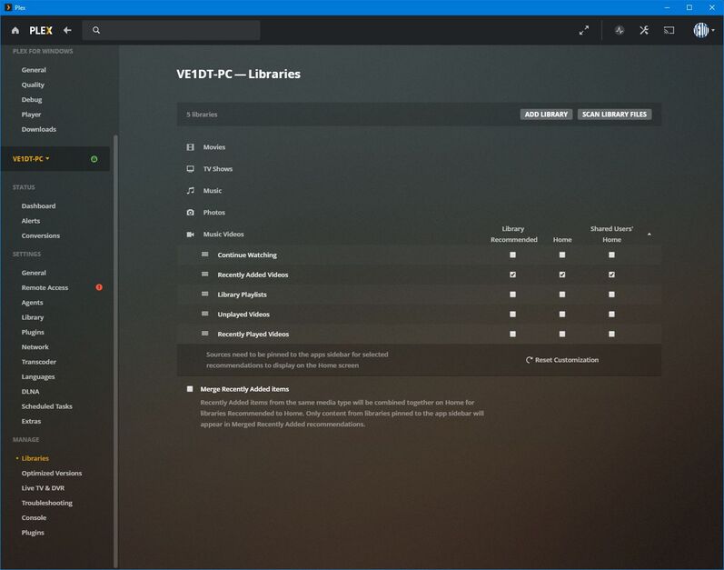Enable Continue Watching on Home
Screen dimensions: 724x570
(x=562, y=255)
